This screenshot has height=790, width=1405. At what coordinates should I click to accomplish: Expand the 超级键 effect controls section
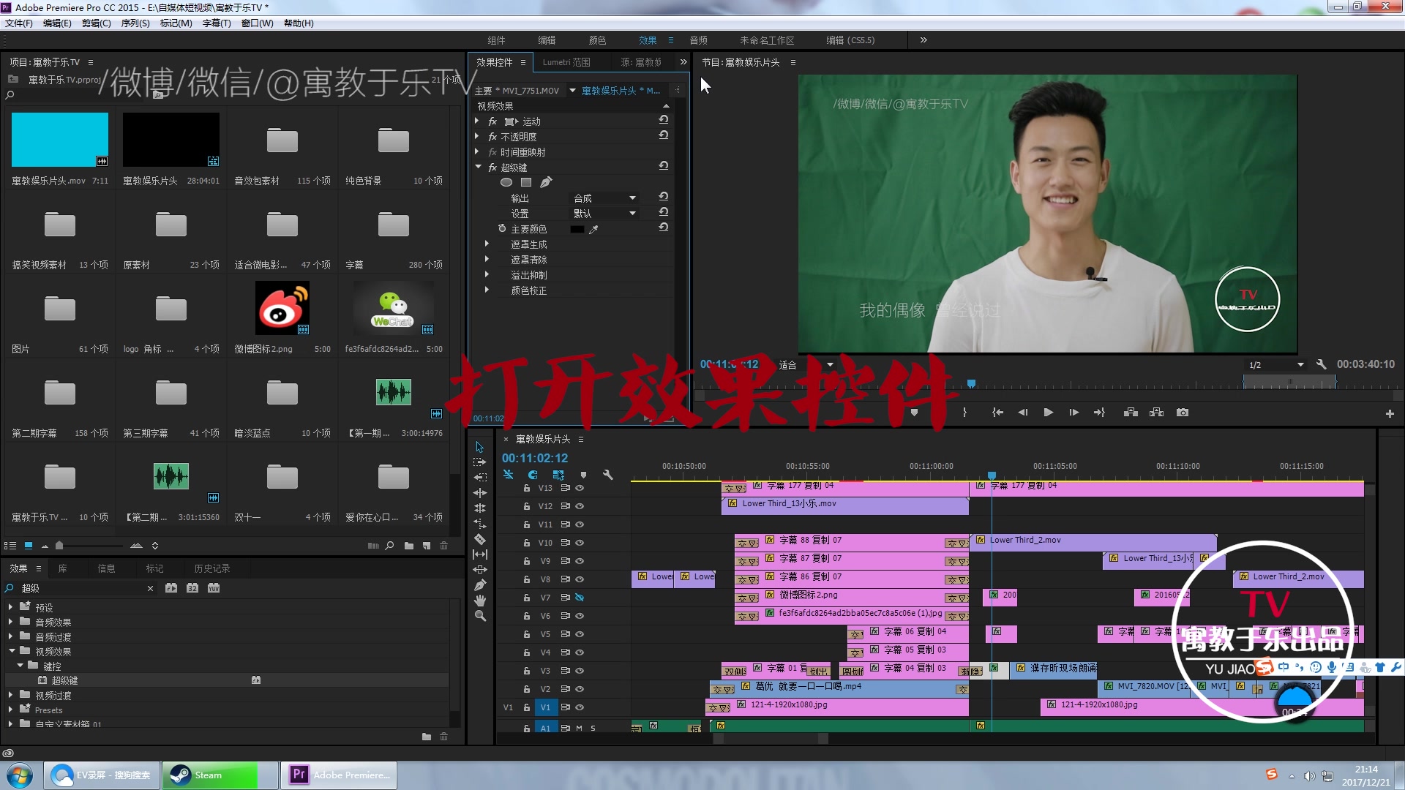(x=476, y=167)
